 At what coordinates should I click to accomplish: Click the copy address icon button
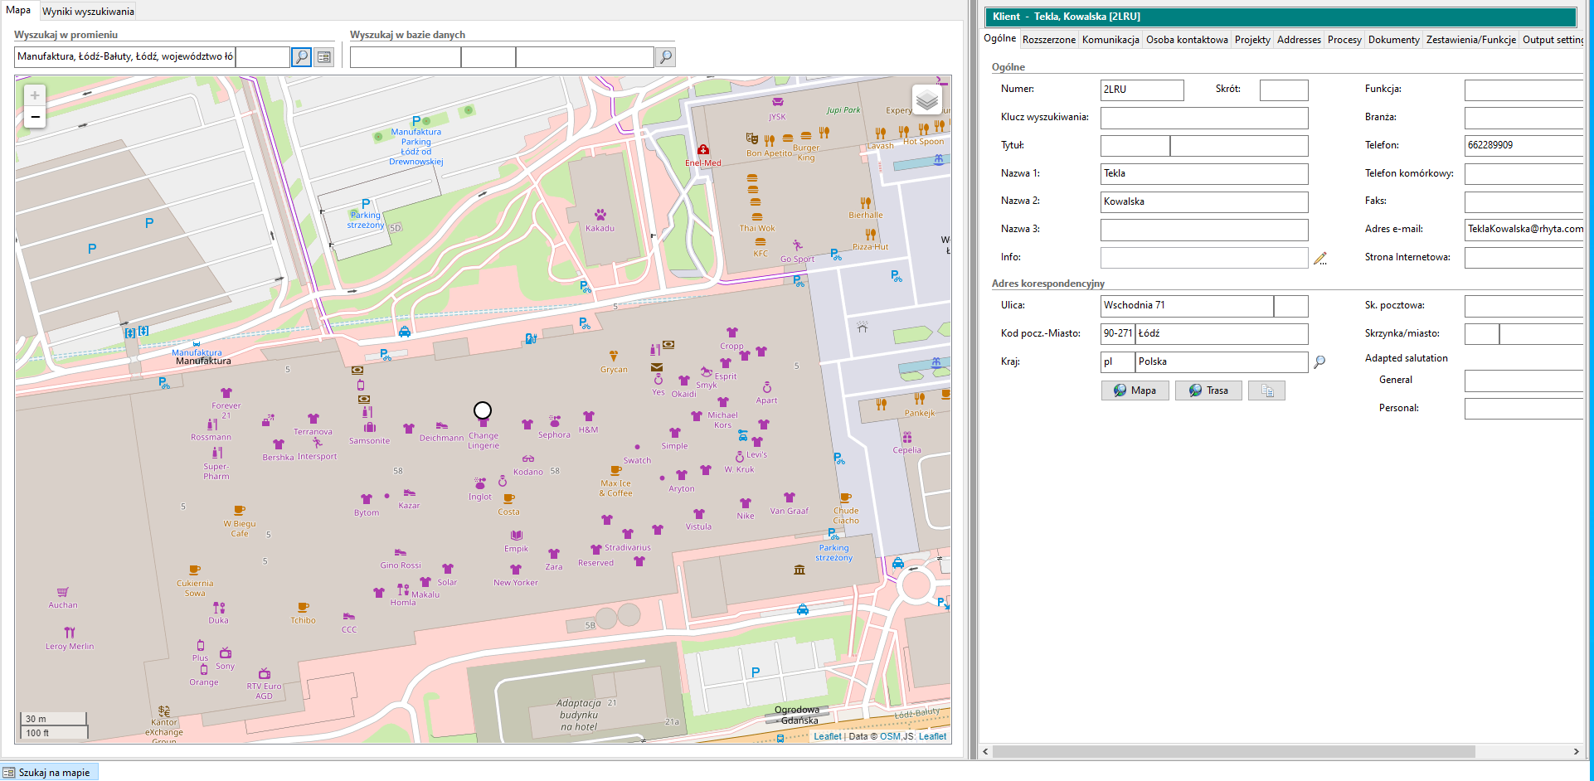point(1267,390)
